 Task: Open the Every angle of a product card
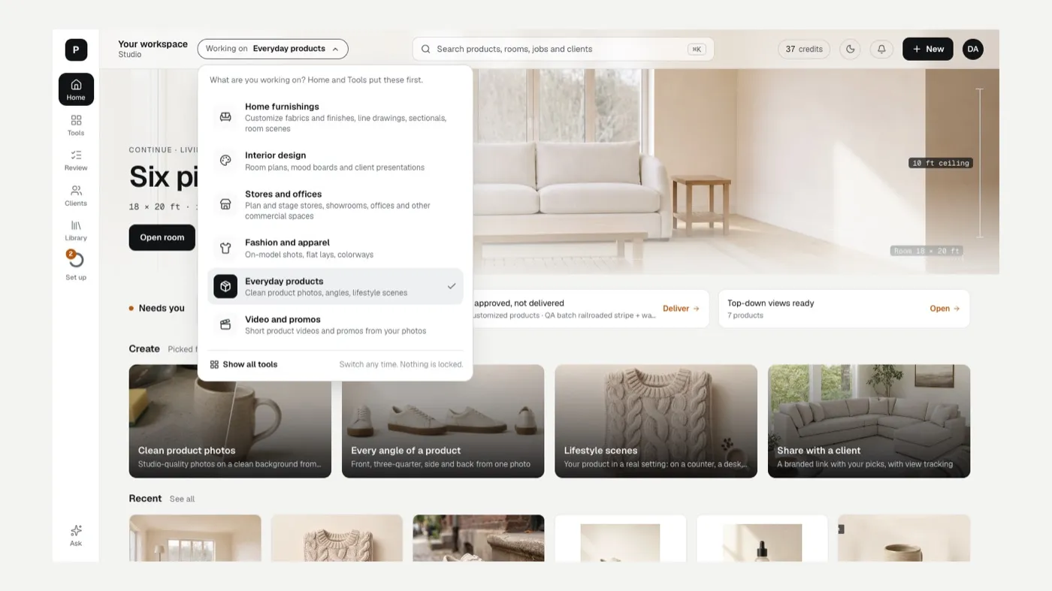[x=443, y=421]
